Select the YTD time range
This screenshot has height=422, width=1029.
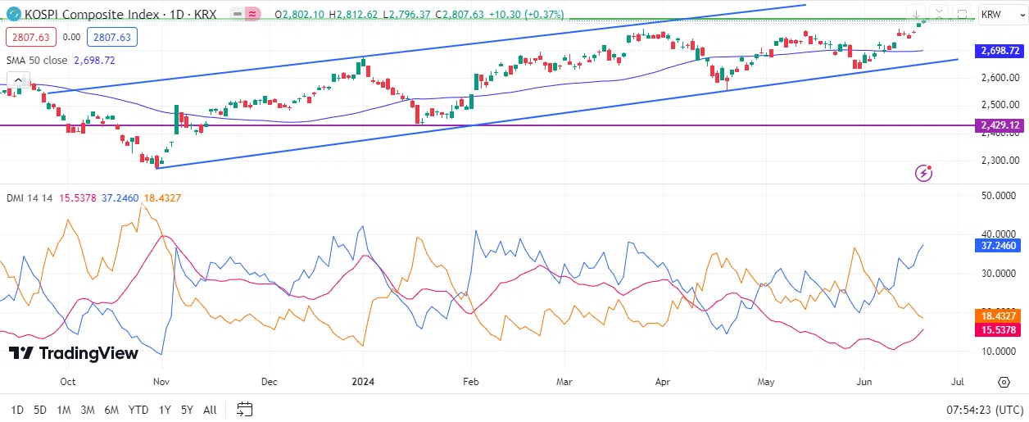pyautogui.click(x=138, y=409)
